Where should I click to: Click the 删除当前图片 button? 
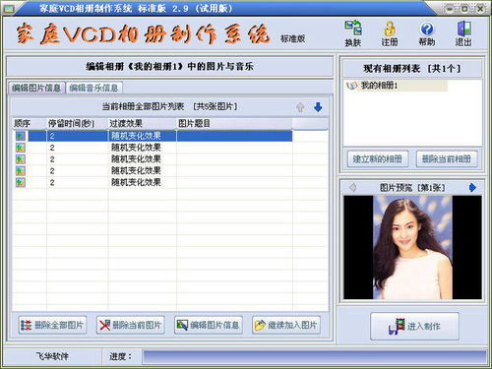(131, 325)
